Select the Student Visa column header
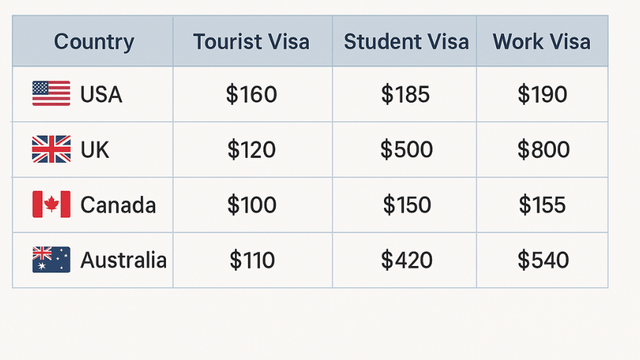Image resolution: width=640 pixels, height=360 pixels. (405, 42)
